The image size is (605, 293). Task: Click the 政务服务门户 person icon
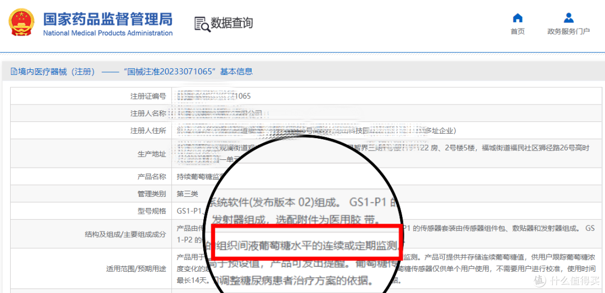569,18
